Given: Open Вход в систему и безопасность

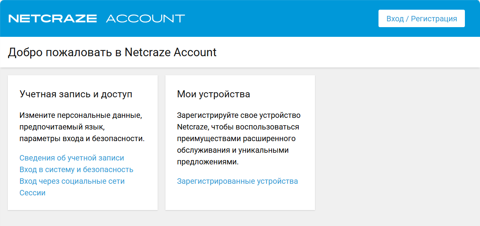Looking at the screenshot, I should (x=76, y=169).
